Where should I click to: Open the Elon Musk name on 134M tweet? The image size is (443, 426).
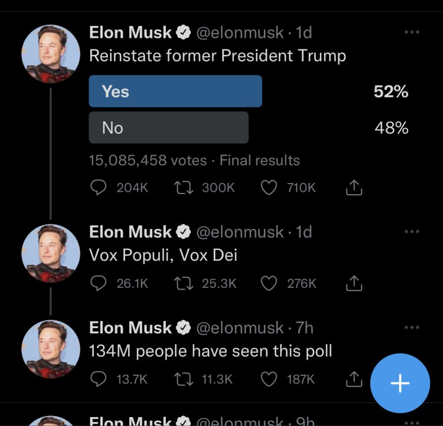(130, 327)
